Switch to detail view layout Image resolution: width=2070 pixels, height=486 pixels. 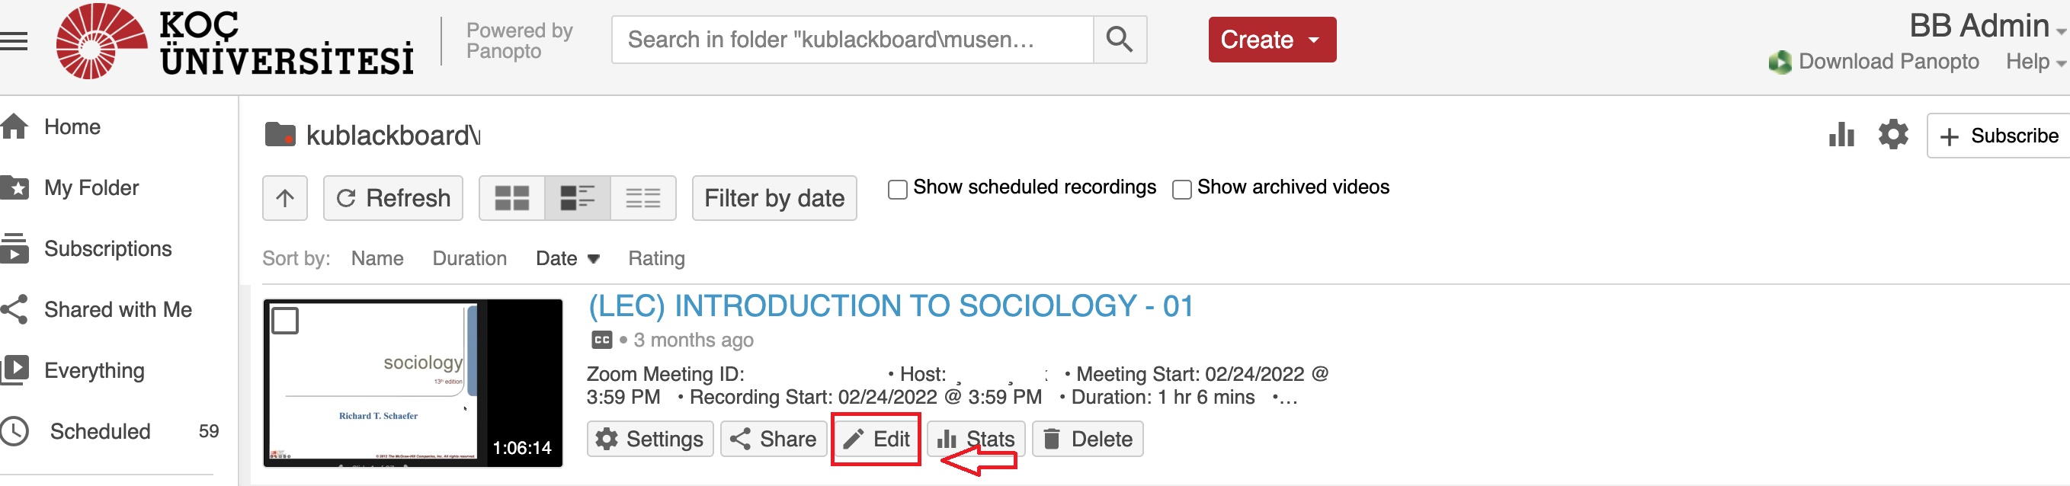pyautogui.click(x=577, y=198)
